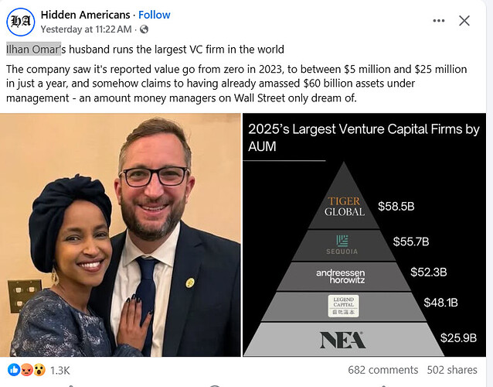This screenshot has width=493, height=387.
Task: Click the Legend Capital logo in the pyramid
Action: click(344, 307)
